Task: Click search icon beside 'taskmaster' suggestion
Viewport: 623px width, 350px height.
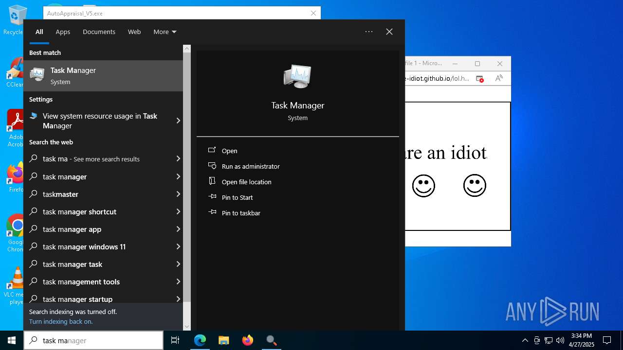Action: (x=34, y=194)
